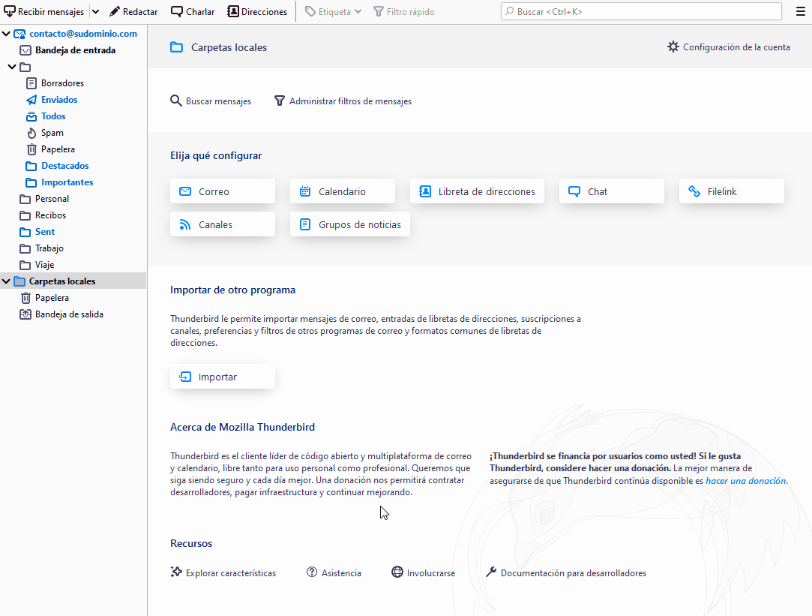
Task: Click the Enviados paper plane icon
Action: [x=31, y=100]
